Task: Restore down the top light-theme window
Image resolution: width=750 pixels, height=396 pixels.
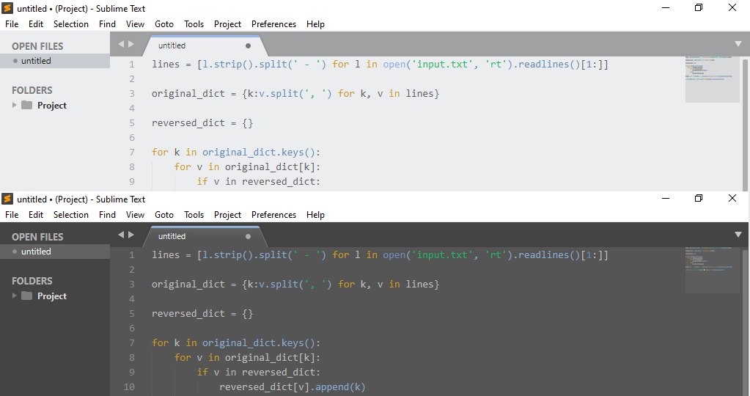Action: (x=699, y=7)
